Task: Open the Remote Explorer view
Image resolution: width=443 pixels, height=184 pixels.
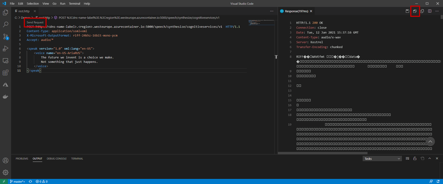Action: click(x=5, y=60)
